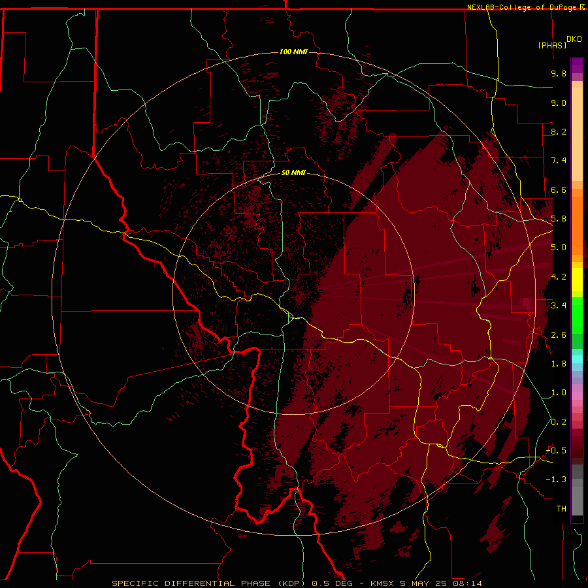The width and height of the screenshot is (588, 588).
Task: Click the 3.4 scale value
Action: [559, 306]
